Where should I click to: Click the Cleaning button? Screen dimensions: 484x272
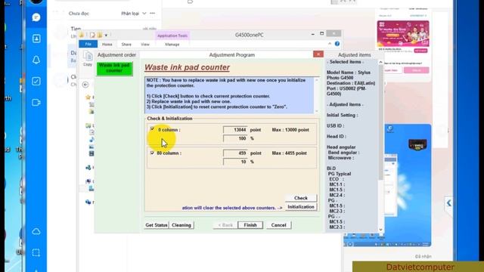click(181, 225)
